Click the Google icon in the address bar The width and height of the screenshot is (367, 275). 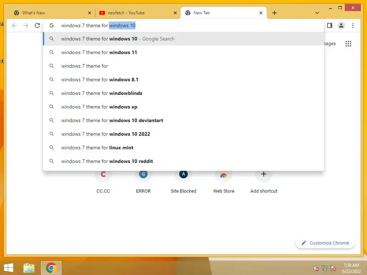pos(52,25)
